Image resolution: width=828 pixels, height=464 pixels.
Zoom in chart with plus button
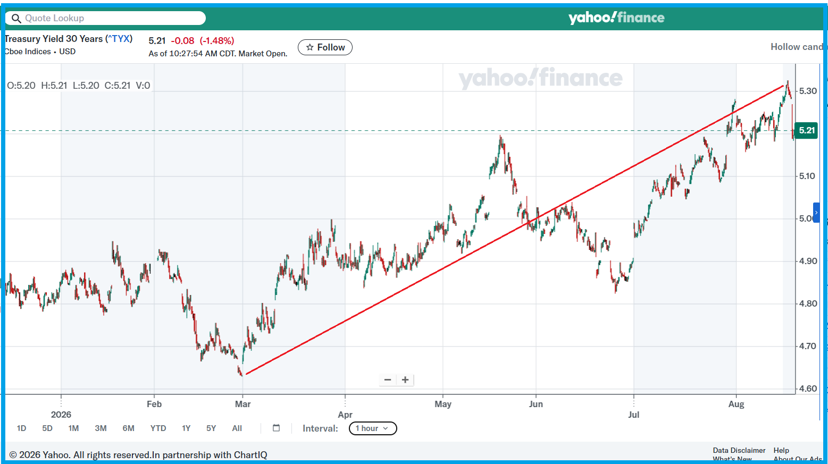pos(405,379)
